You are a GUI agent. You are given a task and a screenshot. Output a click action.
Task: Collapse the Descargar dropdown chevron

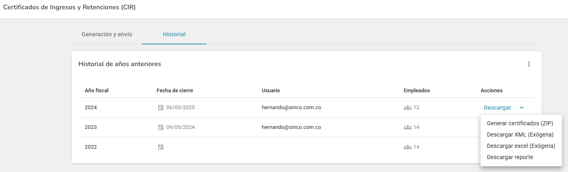[522, 108]
